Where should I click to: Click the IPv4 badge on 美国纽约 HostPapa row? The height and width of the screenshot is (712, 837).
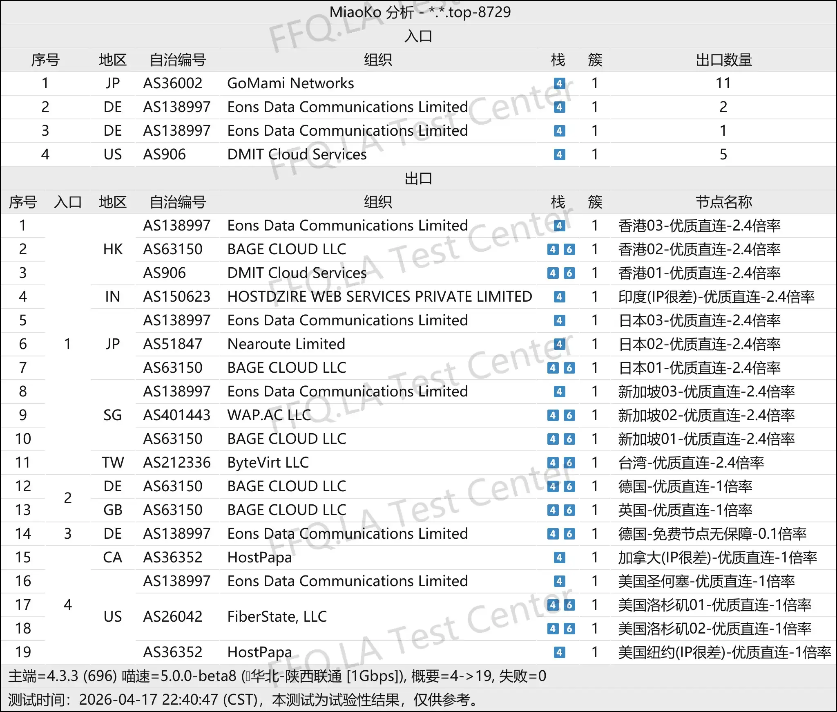(560, 652)
